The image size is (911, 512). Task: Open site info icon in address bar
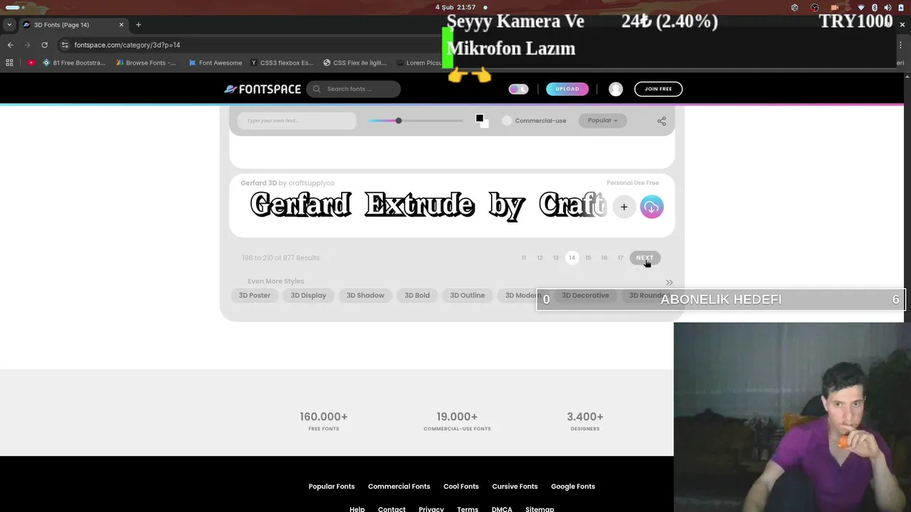point(65,45)
